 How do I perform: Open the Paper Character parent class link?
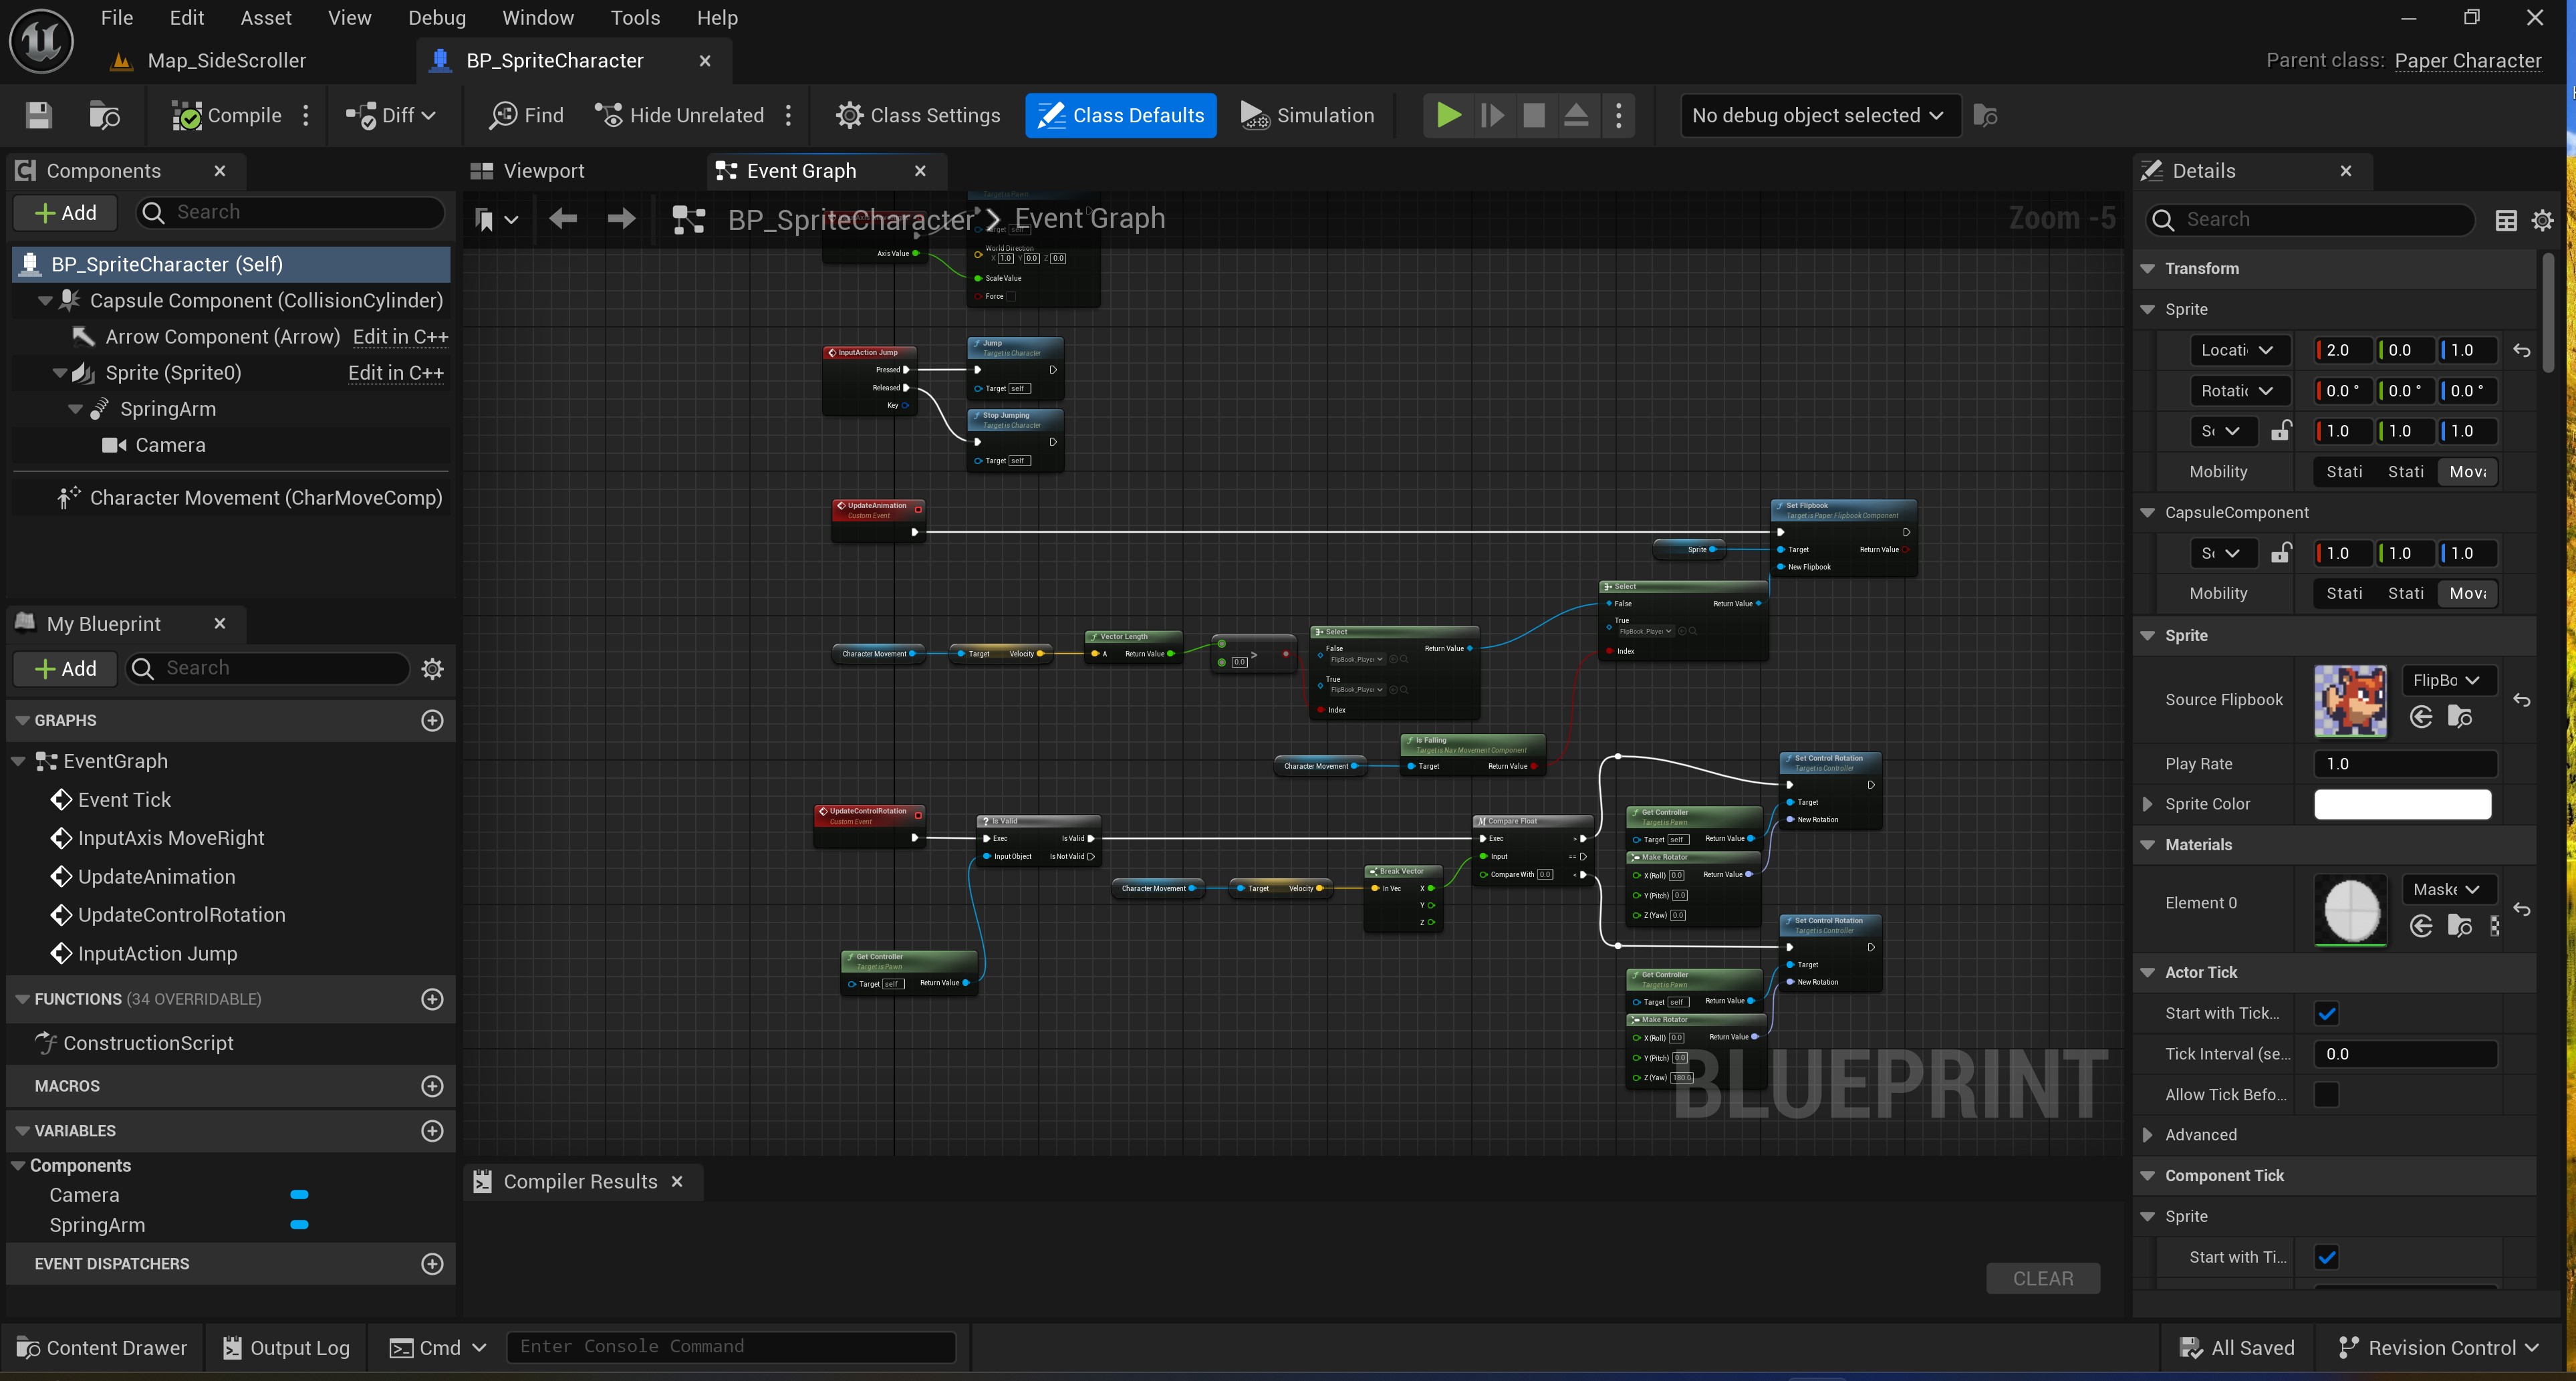(x=2467, y=61)
